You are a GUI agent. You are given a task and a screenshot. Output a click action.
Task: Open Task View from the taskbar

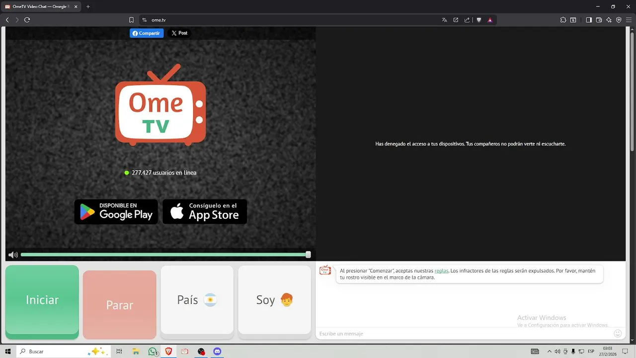tap(119, 351)
